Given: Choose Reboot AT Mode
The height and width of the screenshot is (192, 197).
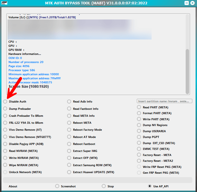Looking at the screenshot, I should point(69,137).
